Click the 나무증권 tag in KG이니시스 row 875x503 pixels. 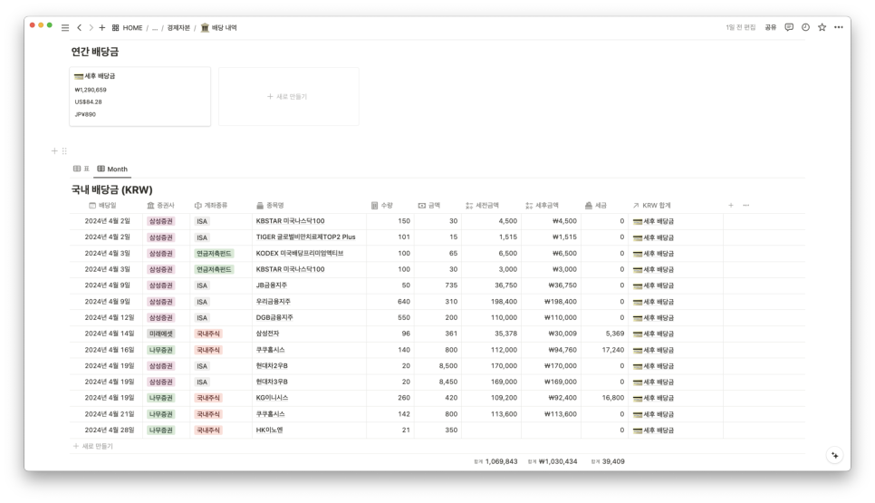tap(160, 398)
